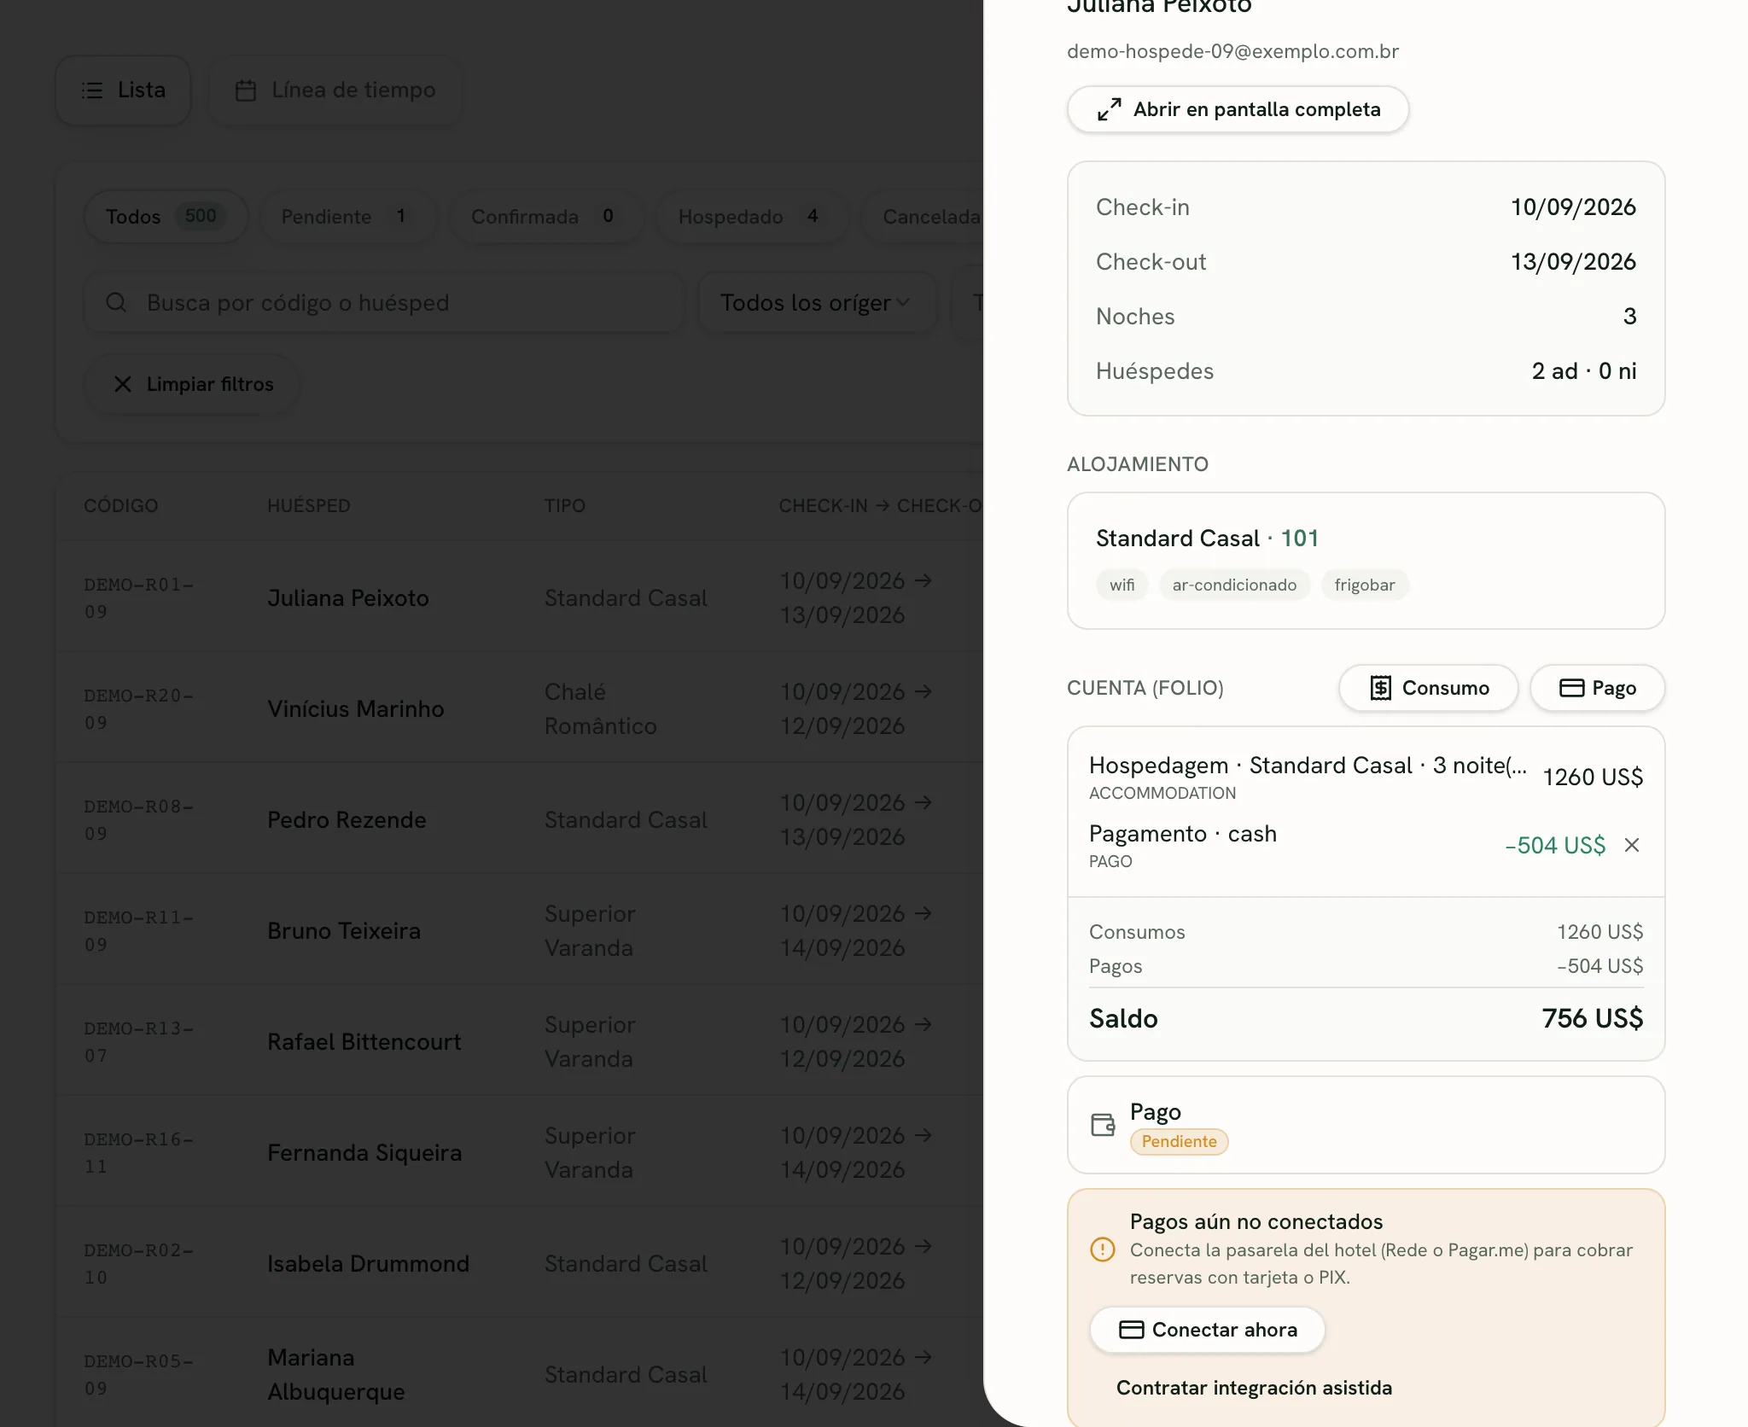Focus the Busca por código o huésped field
Screen dimensions: 1748x1427
click(x=384, y=302)
